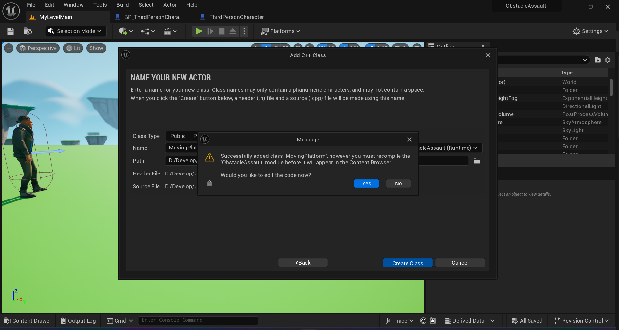619x330 pixels.
Task: Expand the Platforms dropdown
Action: point(280,31)
